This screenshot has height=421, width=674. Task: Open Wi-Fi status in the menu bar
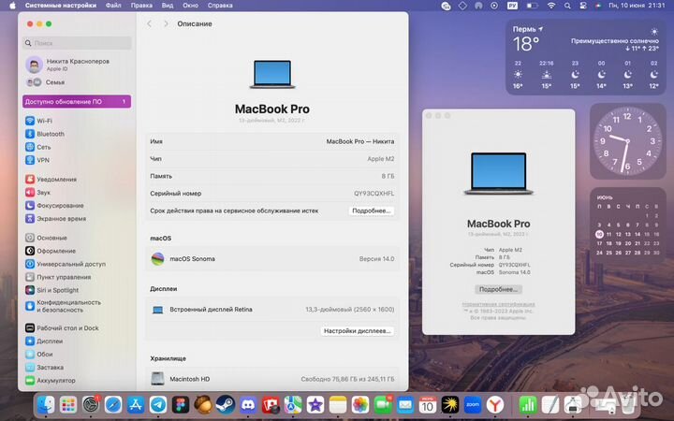tap(551, 6)
